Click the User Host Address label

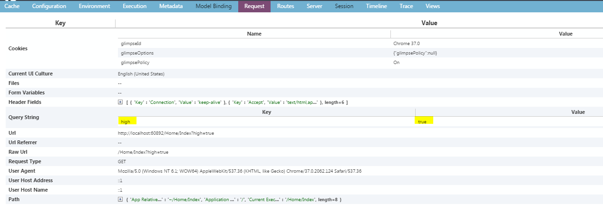[x=30, y=180]
